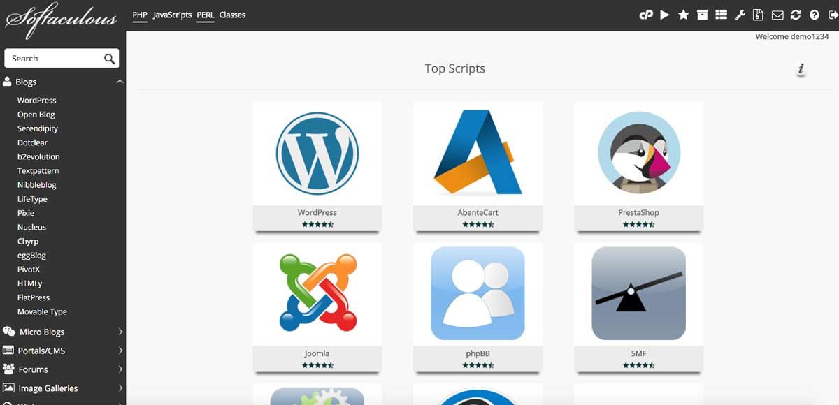Select HTMLy from the Blogs list
This screenshot has height=405, width=839.
point(30,283)
